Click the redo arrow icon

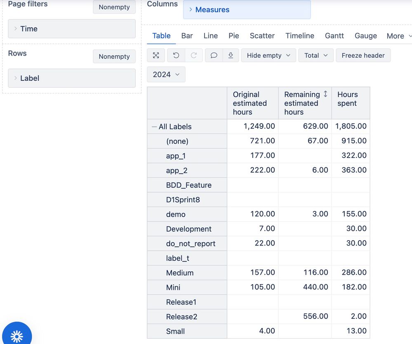tap(194, 55)
